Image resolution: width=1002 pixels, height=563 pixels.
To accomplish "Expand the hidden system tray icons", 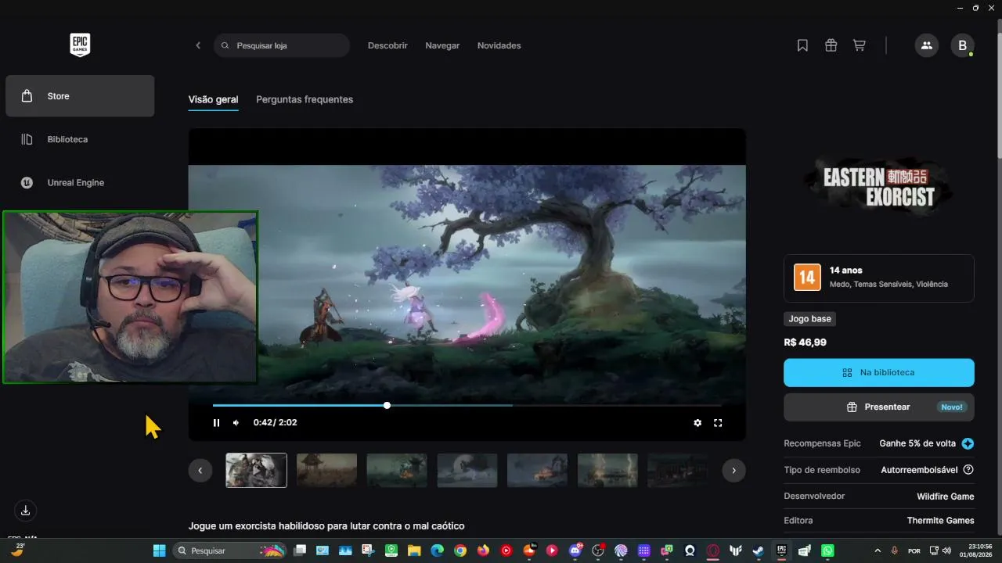I will coord(877,550).
